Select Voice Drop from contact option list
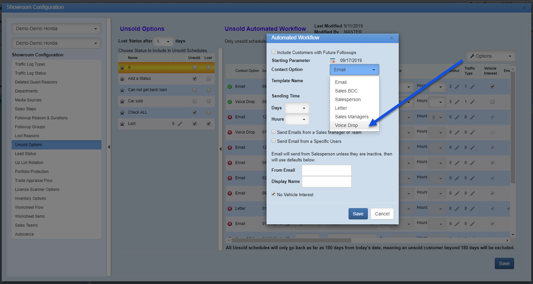This screenshot has width=533, height=284. [346, 125]
